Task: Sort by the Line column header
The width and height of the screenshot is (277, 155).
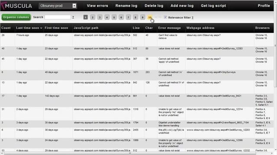Action: [x=136, y=28]
